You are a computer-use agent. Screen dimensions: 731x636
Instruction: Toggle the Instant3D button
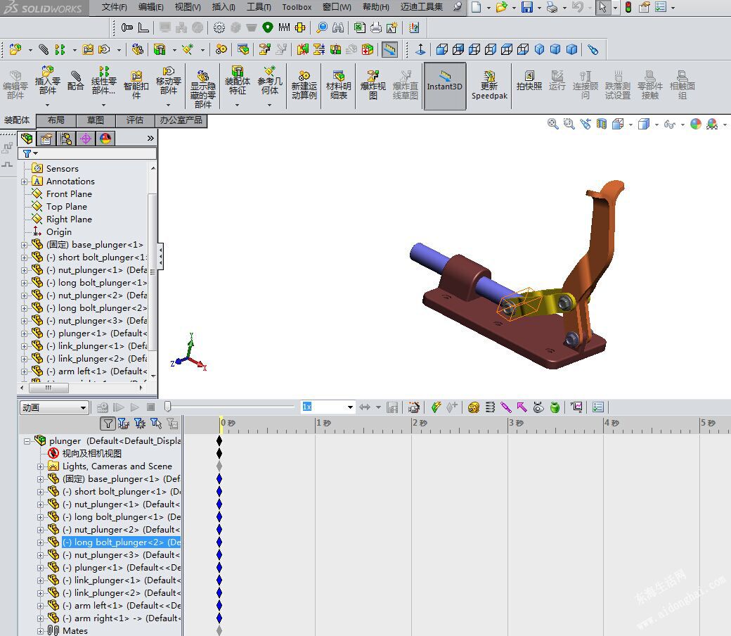pyautogui.click(x=445, y=87)
